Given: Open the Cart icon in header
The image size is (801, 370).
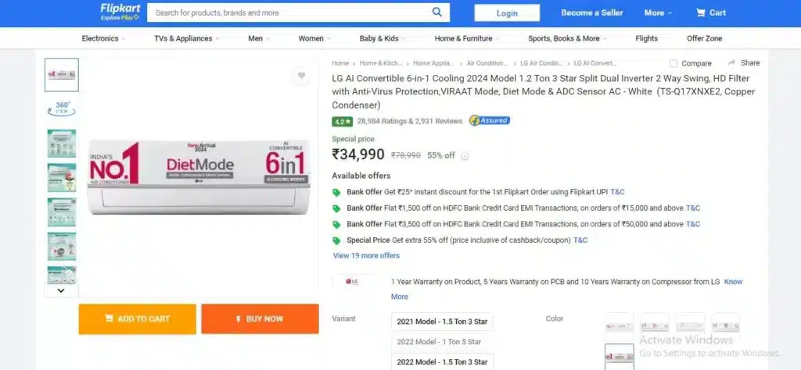Looking at the screenshot, I should tap(700, 12).
